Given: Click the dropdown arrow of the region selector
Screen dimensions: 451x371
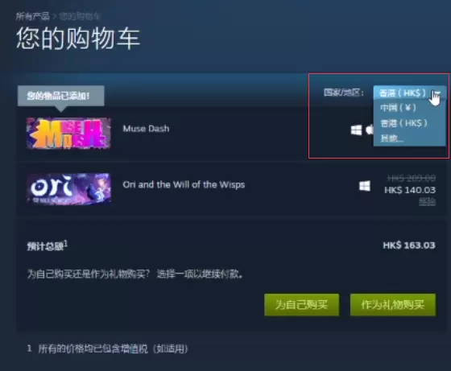Looking at the screenshot, I should [437, 93].
